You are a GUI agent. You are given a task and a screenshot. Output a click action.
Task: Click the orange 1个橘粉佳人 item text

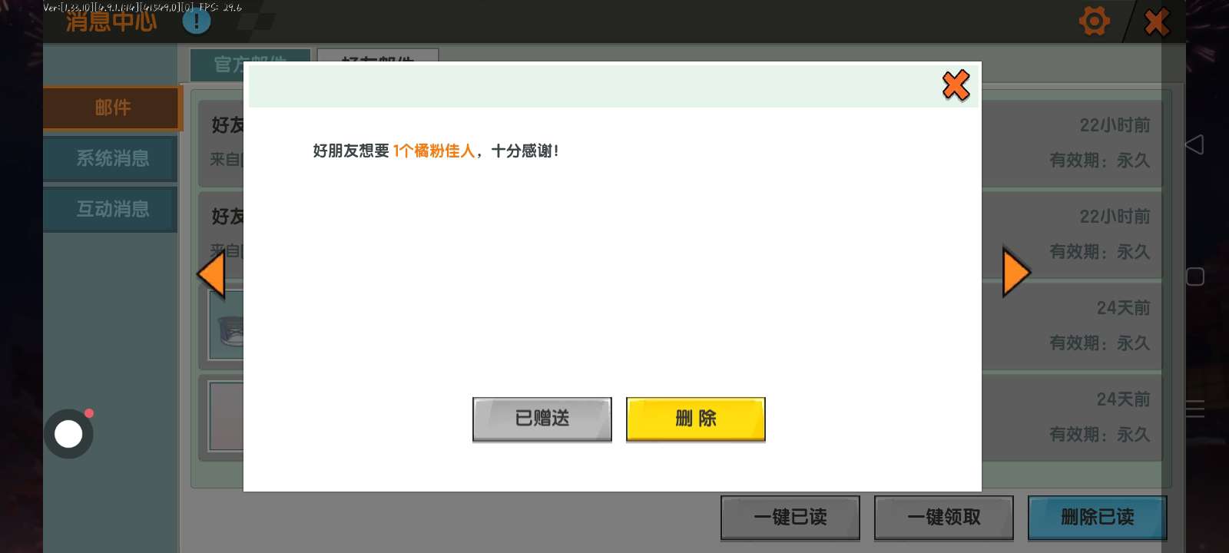[434, 151]
